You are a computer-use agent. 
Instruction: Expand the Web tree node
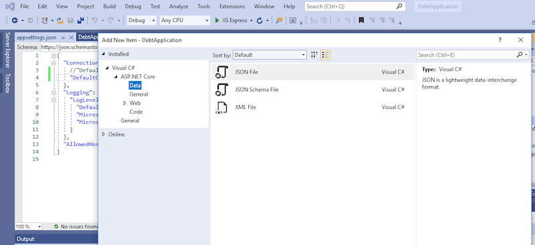click(x=124, y=103)
